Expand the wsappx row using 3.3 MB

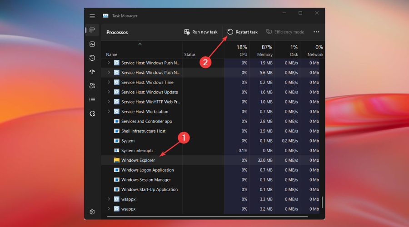point(109,199)
